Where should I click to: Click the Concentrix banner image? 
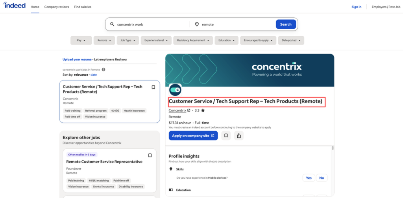click(x=250, y=70)
